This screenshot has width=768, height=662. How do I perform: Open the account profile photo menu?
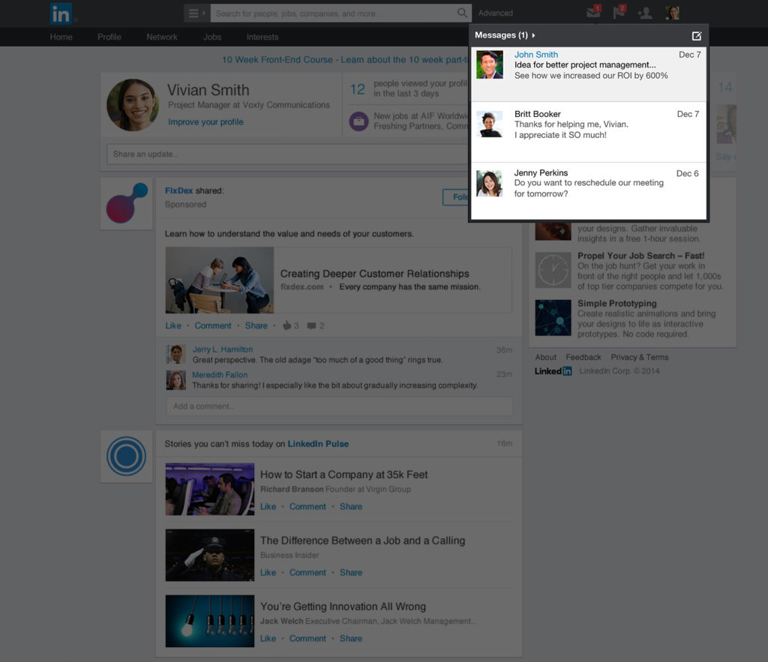tap(673, 13)
